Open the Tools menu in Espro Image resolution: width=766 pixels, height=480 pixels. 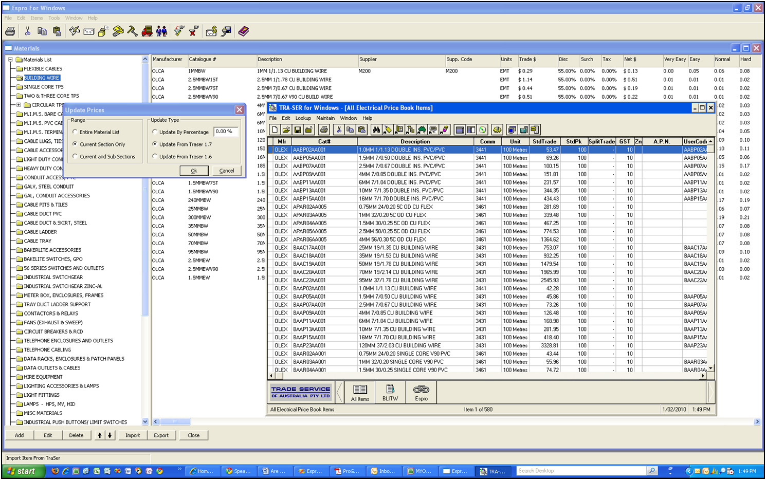(x=54, y=18)
